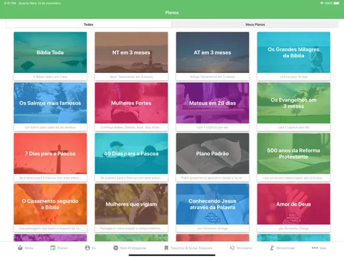Click 'Novo Testamento em 3 meses' caption
Viewport: 344px width, 258px height.
pos(131,77)
